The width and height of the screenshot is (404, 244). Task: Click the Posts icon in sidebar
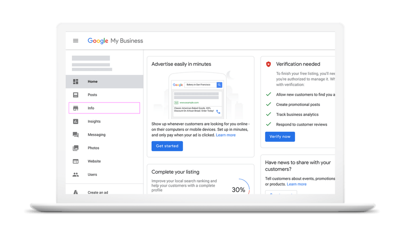76,95
